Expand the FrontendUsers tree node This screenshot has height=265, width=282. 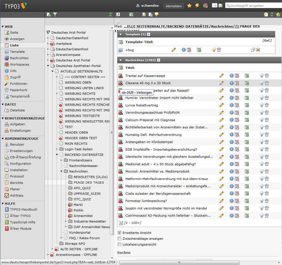61,160
